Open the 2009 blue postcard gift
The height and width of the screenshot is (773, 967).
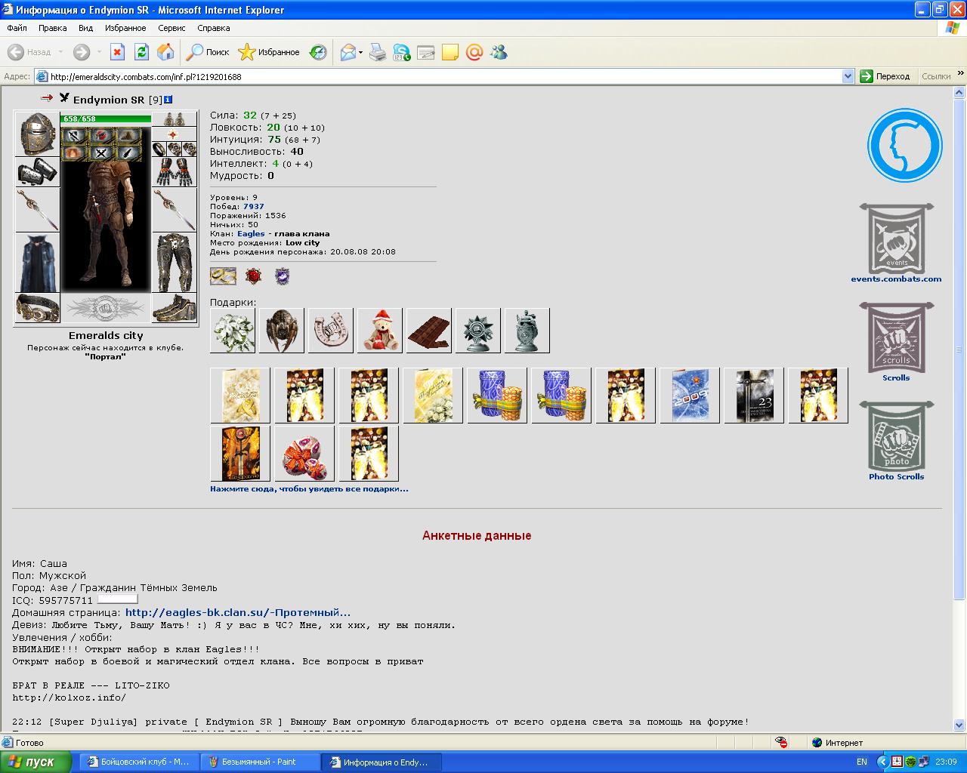(690, 396)
